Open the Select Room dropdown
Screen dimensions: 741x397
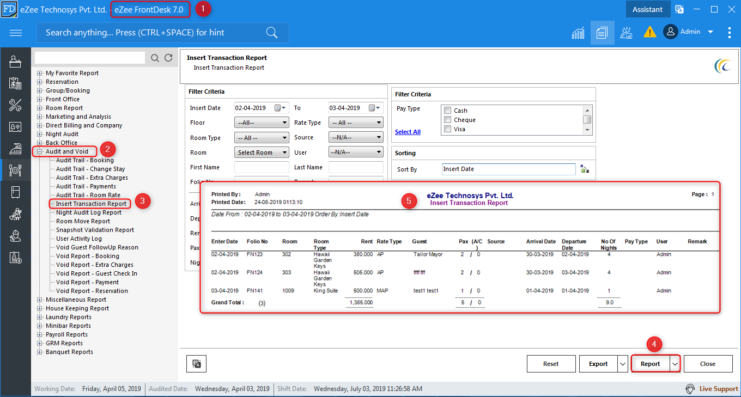(262, 152)
